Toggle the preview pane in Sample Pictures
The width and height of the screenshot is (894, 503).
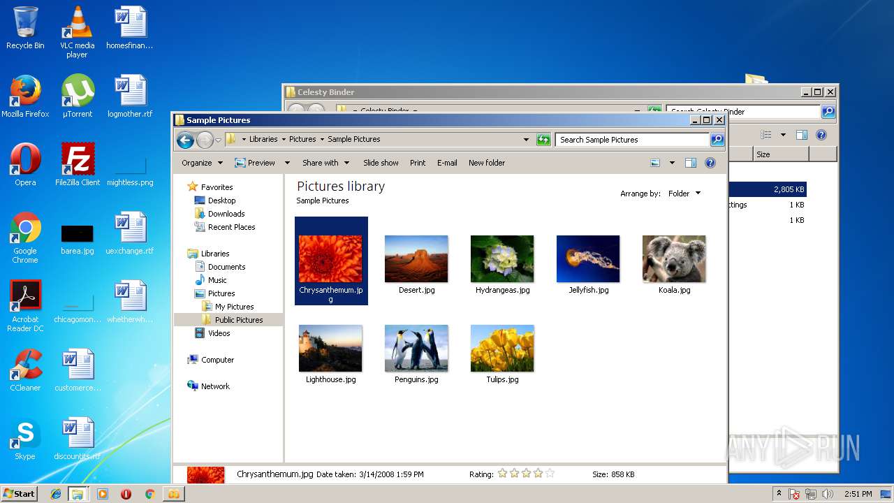click(x=691, y=163)
